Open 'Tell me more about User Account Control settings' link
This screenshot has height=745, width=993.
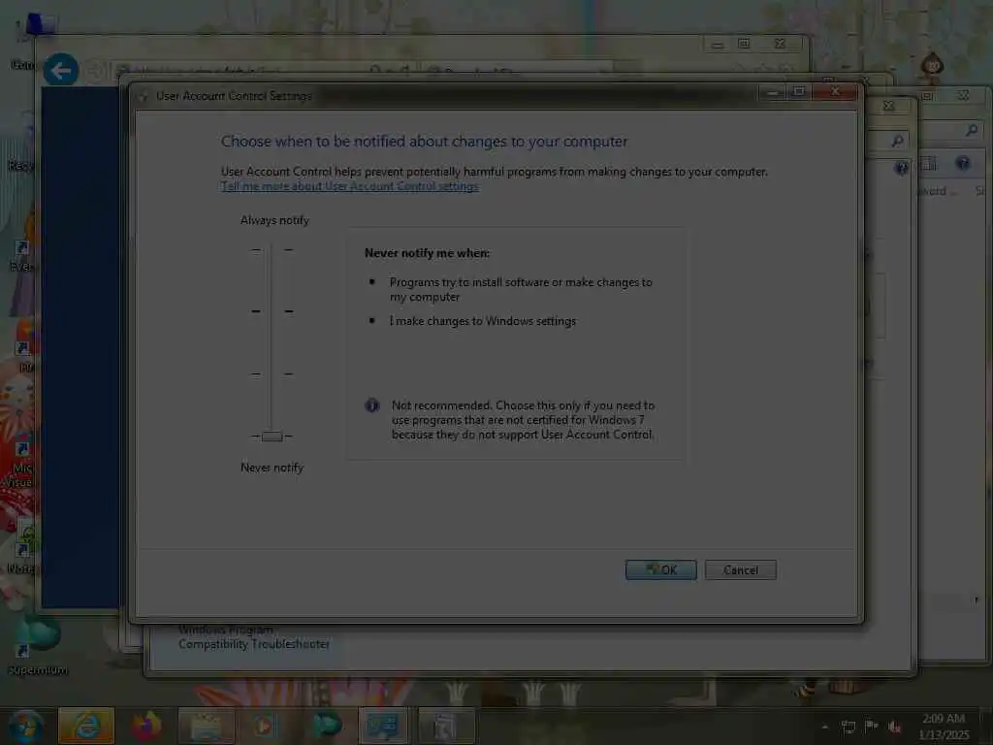349,186
